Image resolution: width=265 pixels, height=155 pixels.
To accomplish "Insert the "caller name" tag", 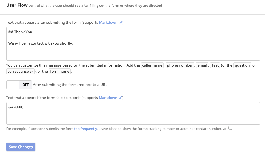I will pyautogui.click(x=152, y=65).
